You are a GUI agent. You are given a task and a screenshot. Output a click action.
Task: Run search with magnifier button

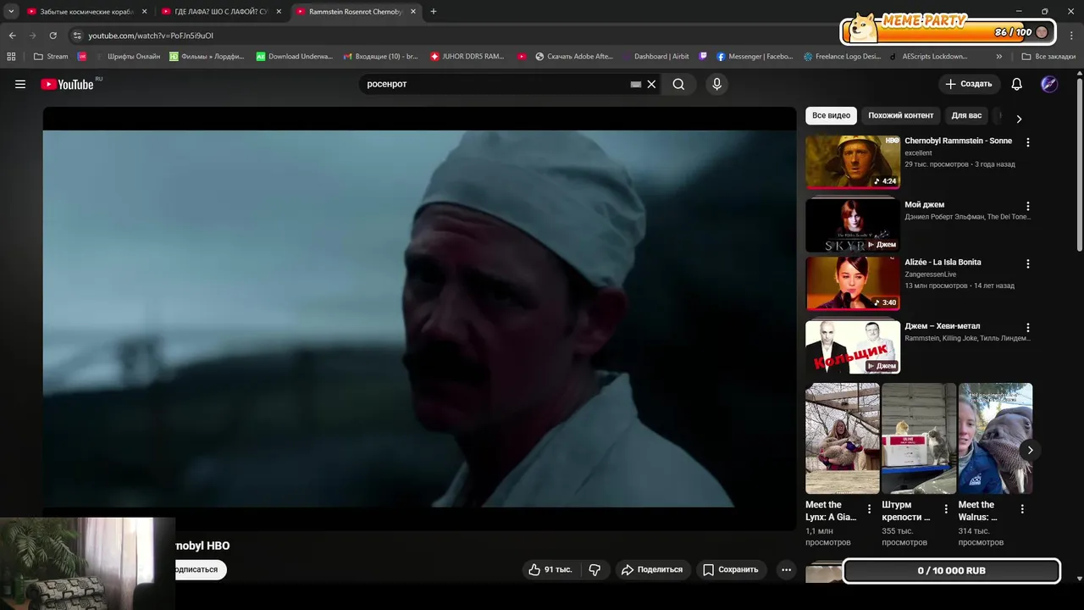point(678,84)
